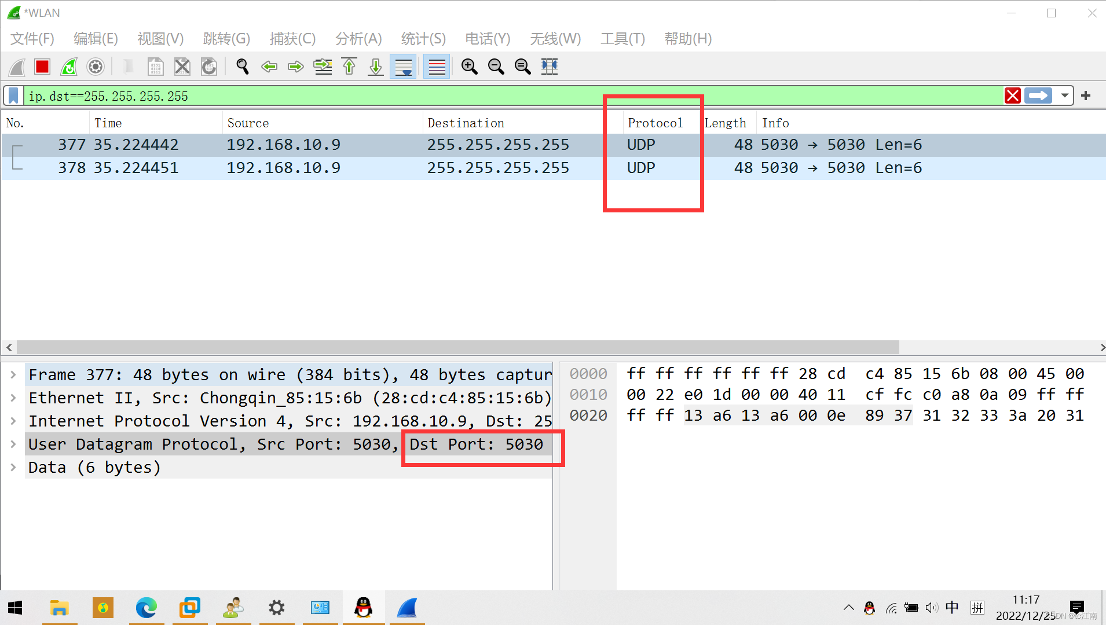Open the capture options dialog
1106x625 pixels.
pyautogui.click(x=95, y=67)
